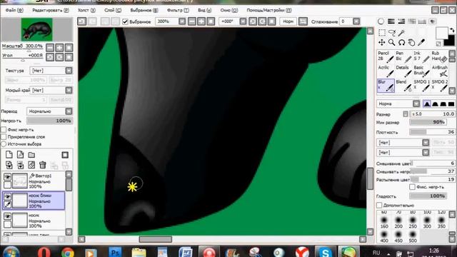The image size is (457, 257).
Task: Hide the носик layer eye
Action: [x=8, y=216]
